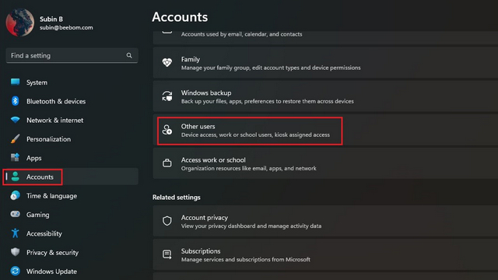The width and height of the screenshot is (498, 280).
Task: Open Accessibility settings
Action: point(72,233)
